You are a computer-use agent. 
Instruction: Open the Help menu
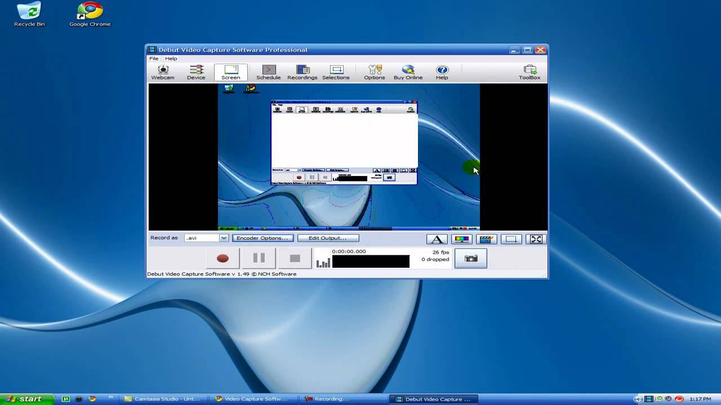coord(171,58)
